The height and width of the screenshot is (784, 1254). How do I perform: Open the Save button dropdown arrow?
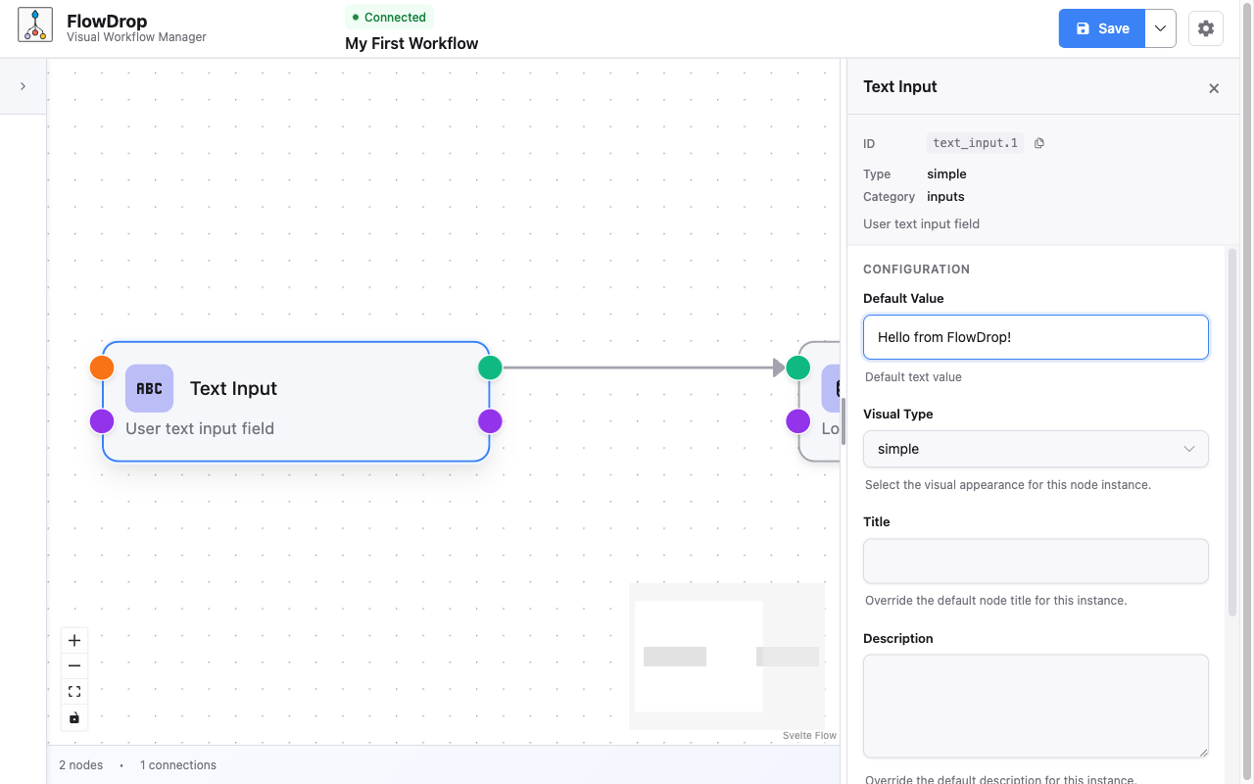1160,28
